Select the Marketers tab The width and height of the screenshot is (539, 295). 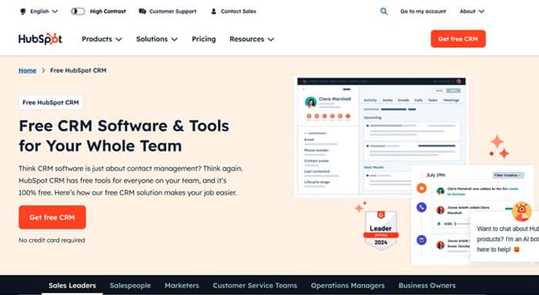pos(182,285)
